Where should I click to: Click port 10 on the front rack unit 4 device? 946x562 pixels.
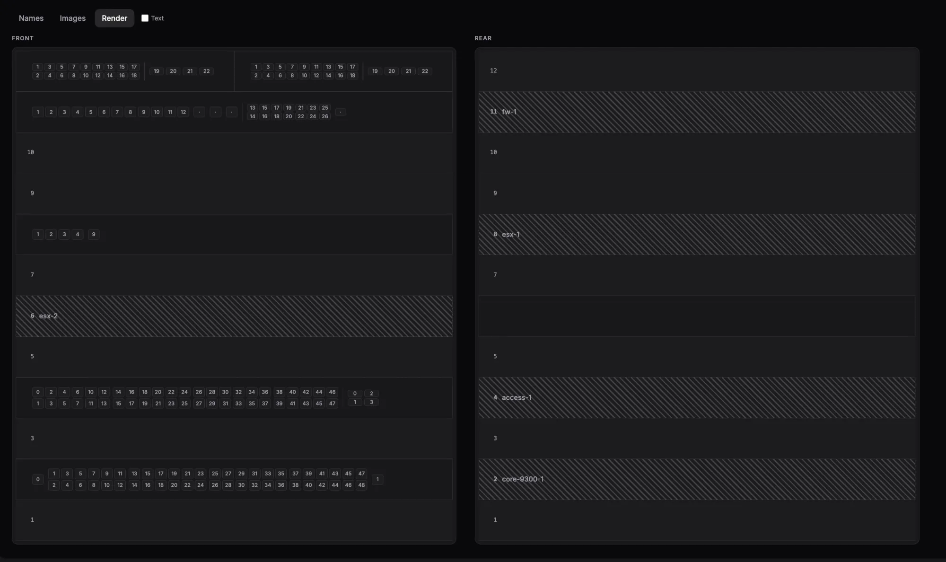(x=91, y=392)
